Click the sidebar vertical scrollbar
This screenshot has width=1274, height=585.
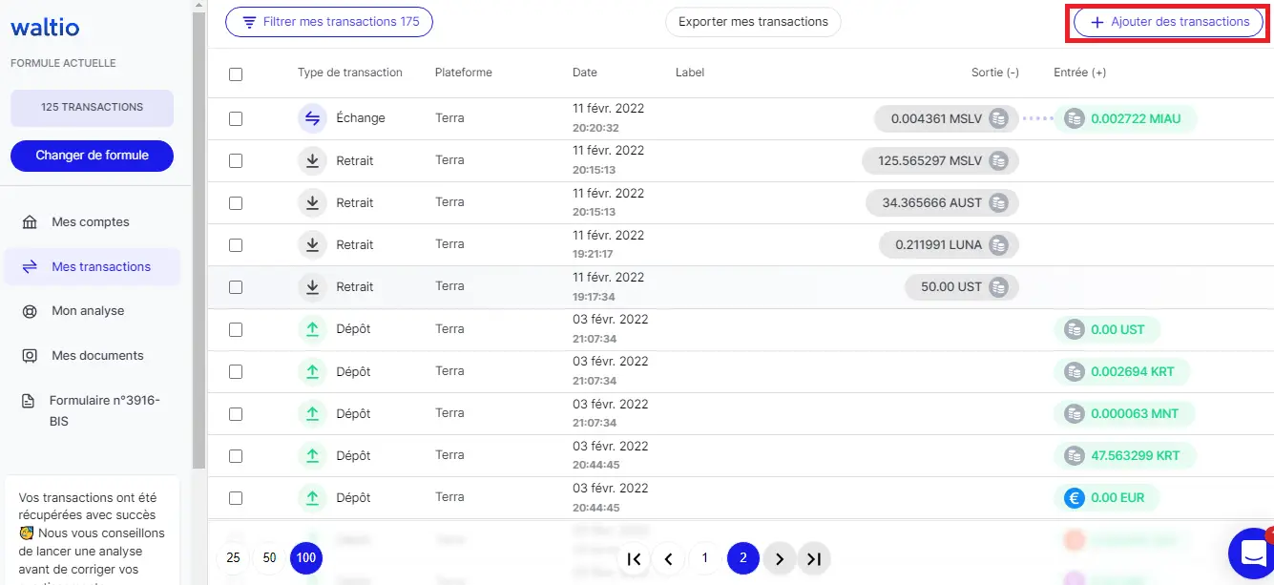[199, 239]
